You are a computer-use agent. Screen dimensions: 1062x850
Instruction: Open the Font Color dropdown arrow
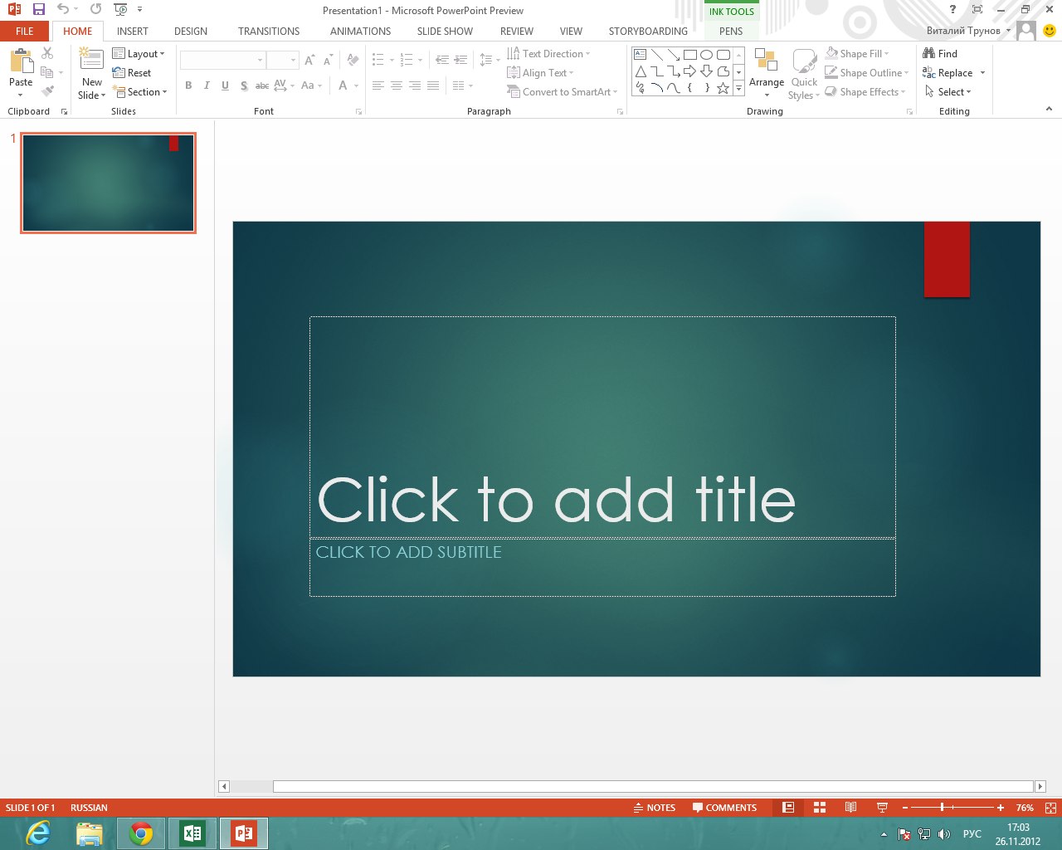(356, 85)
